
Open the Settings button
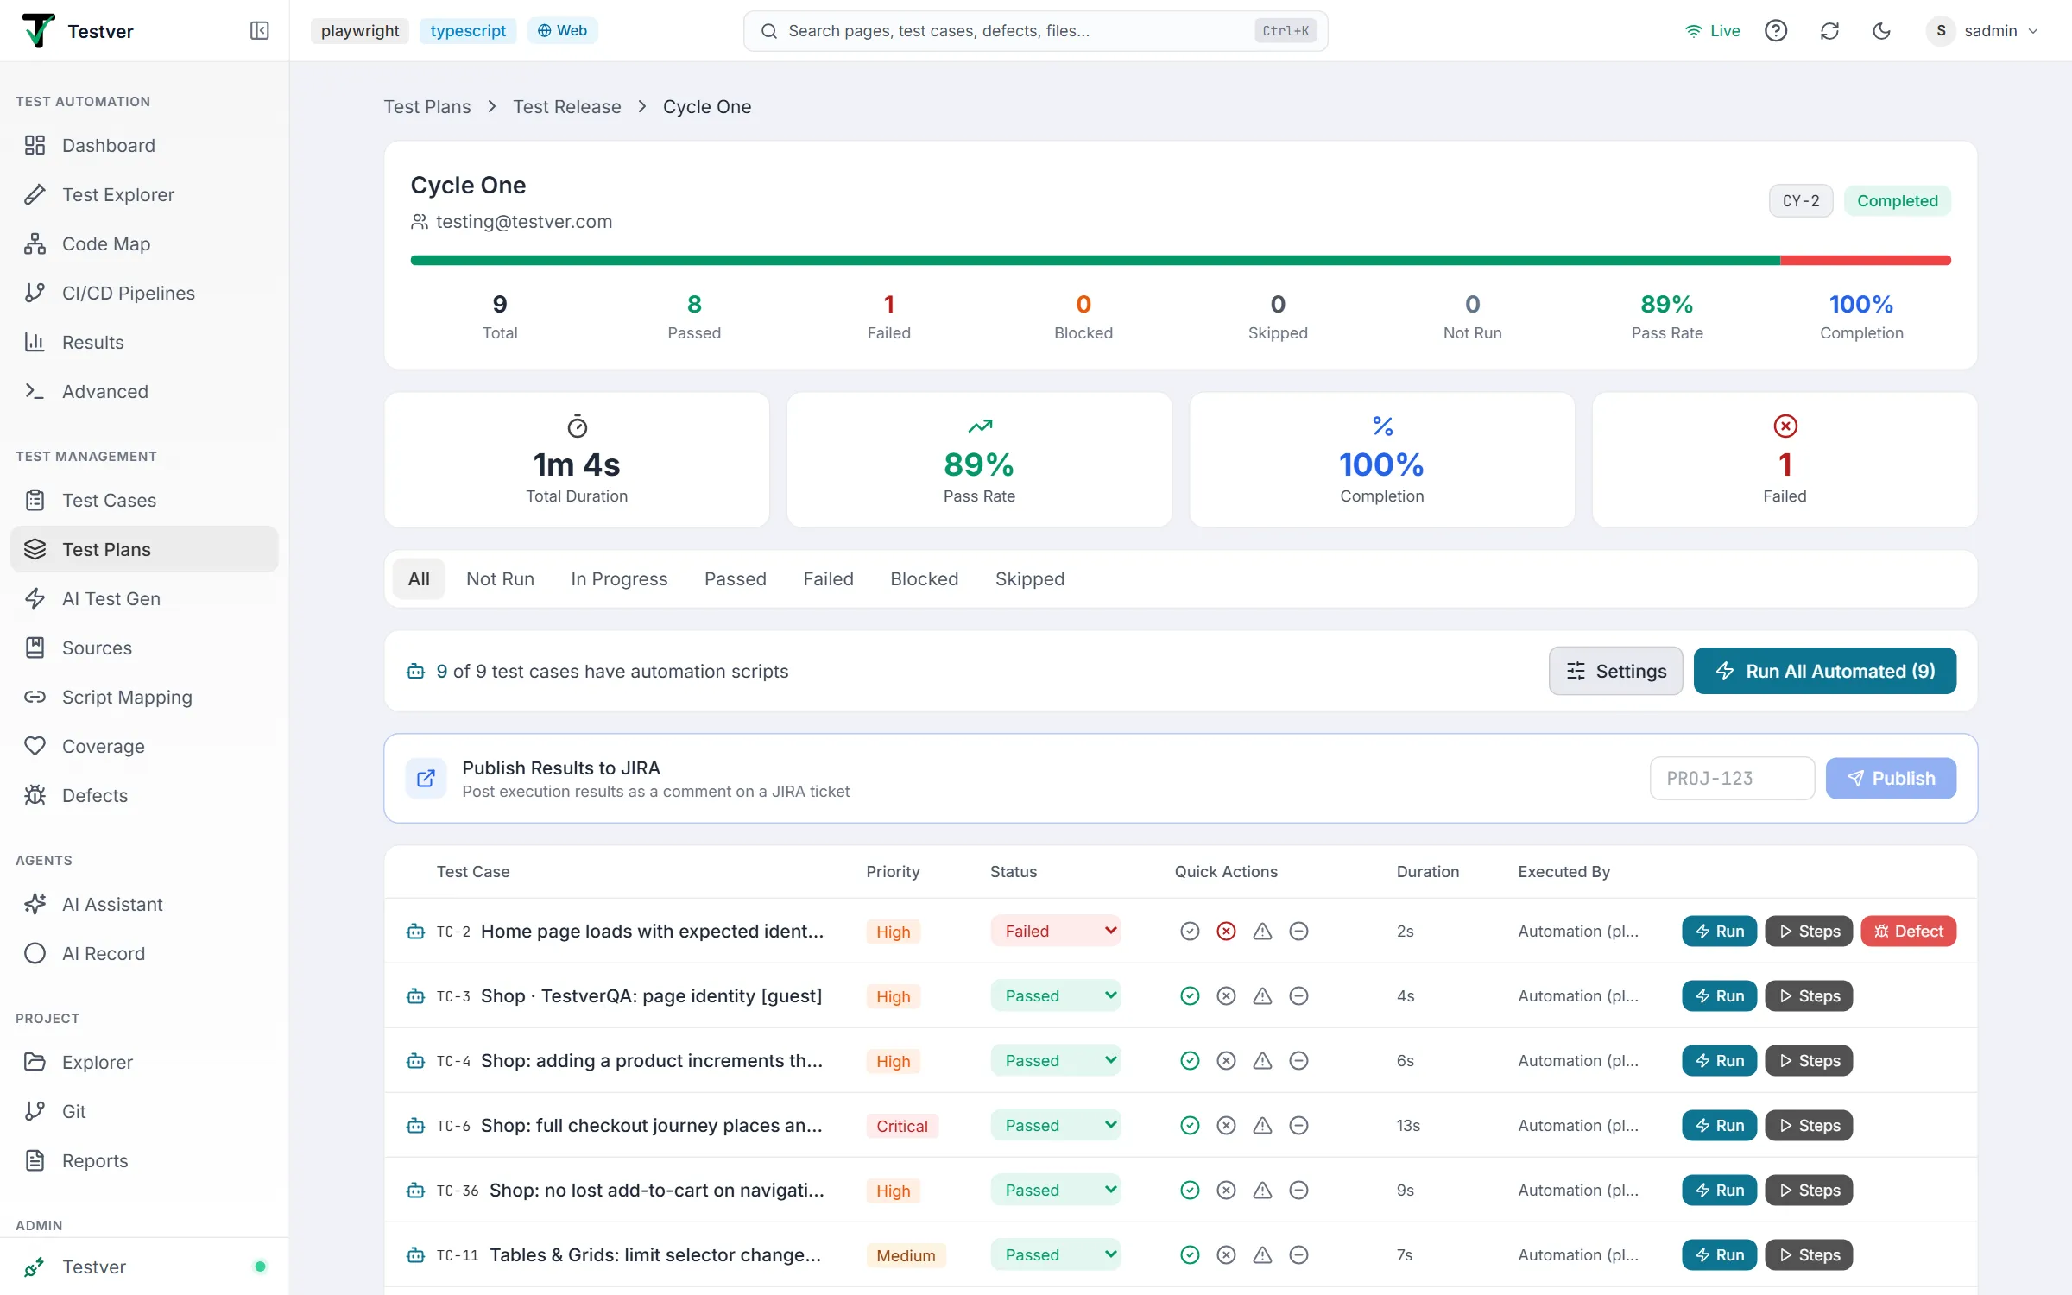[1615, 671]
